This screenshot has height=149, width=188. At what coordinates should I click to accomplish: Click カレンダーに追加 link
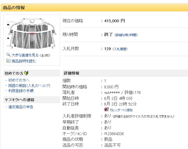pos(121,110)
